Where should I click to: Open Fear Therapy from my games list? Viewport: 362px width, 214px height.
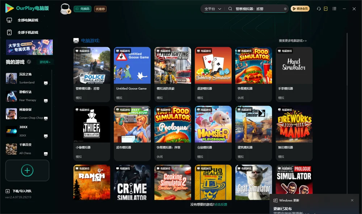[x=27, y=96]
